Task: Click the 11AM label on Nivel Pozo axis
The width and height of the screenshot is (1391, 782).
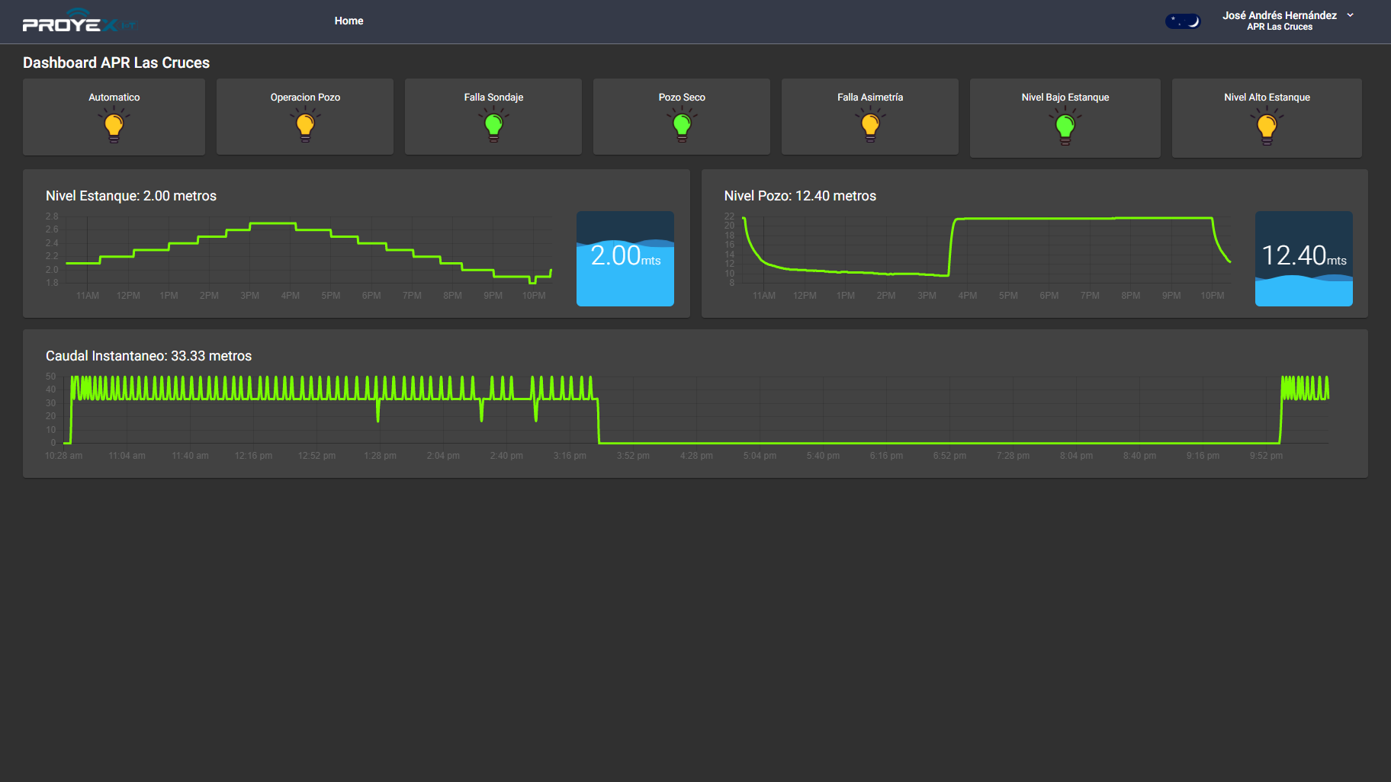Action: [x=764, y=296]
